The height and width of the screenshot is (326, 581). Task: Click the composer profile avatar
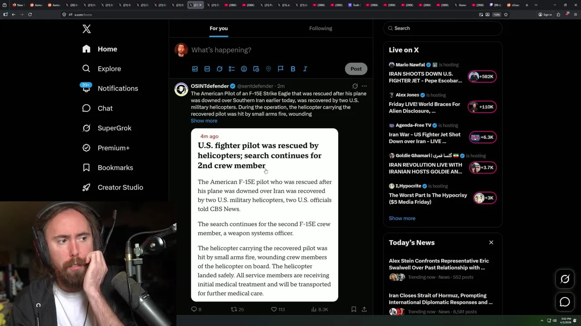(181, 50)
